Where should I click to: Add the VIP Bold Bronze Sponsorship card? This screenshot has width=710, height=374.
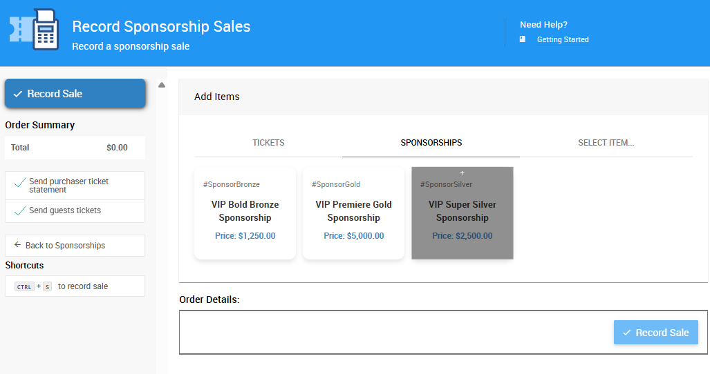(x=245, y=213)
